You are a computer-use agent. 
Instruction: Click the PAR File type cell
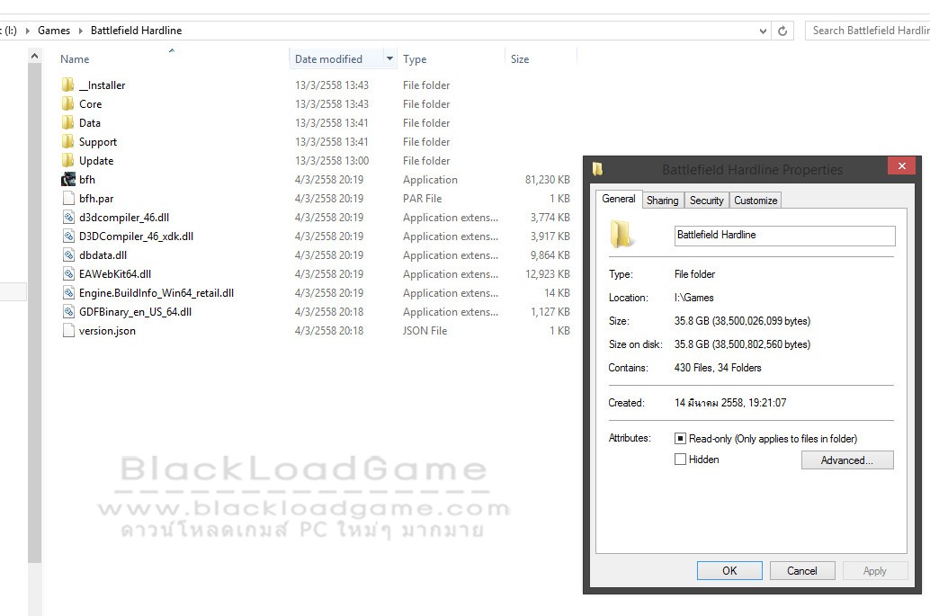click(423, 199)
